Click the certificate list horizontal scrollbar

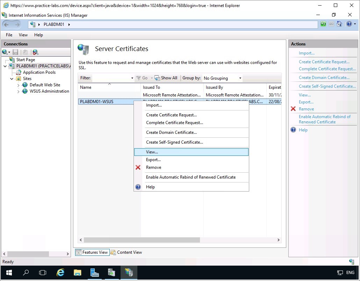pos(142,240)
